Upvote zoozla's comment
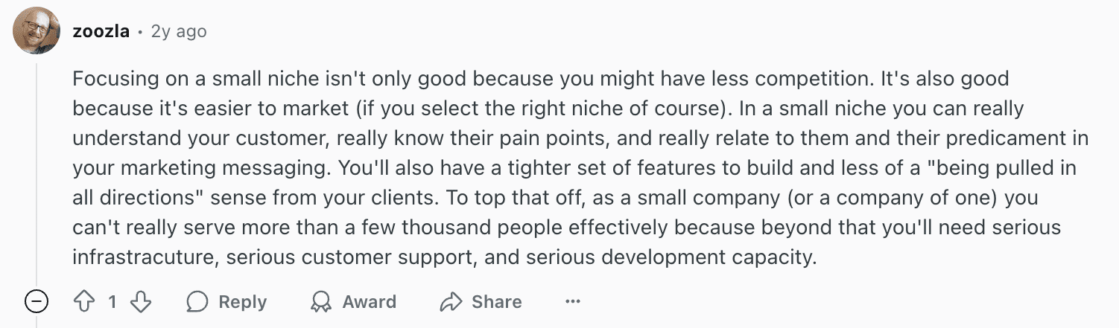This screenshot has width=1119, height=328. pyautogui.click(x=83, y=301)
